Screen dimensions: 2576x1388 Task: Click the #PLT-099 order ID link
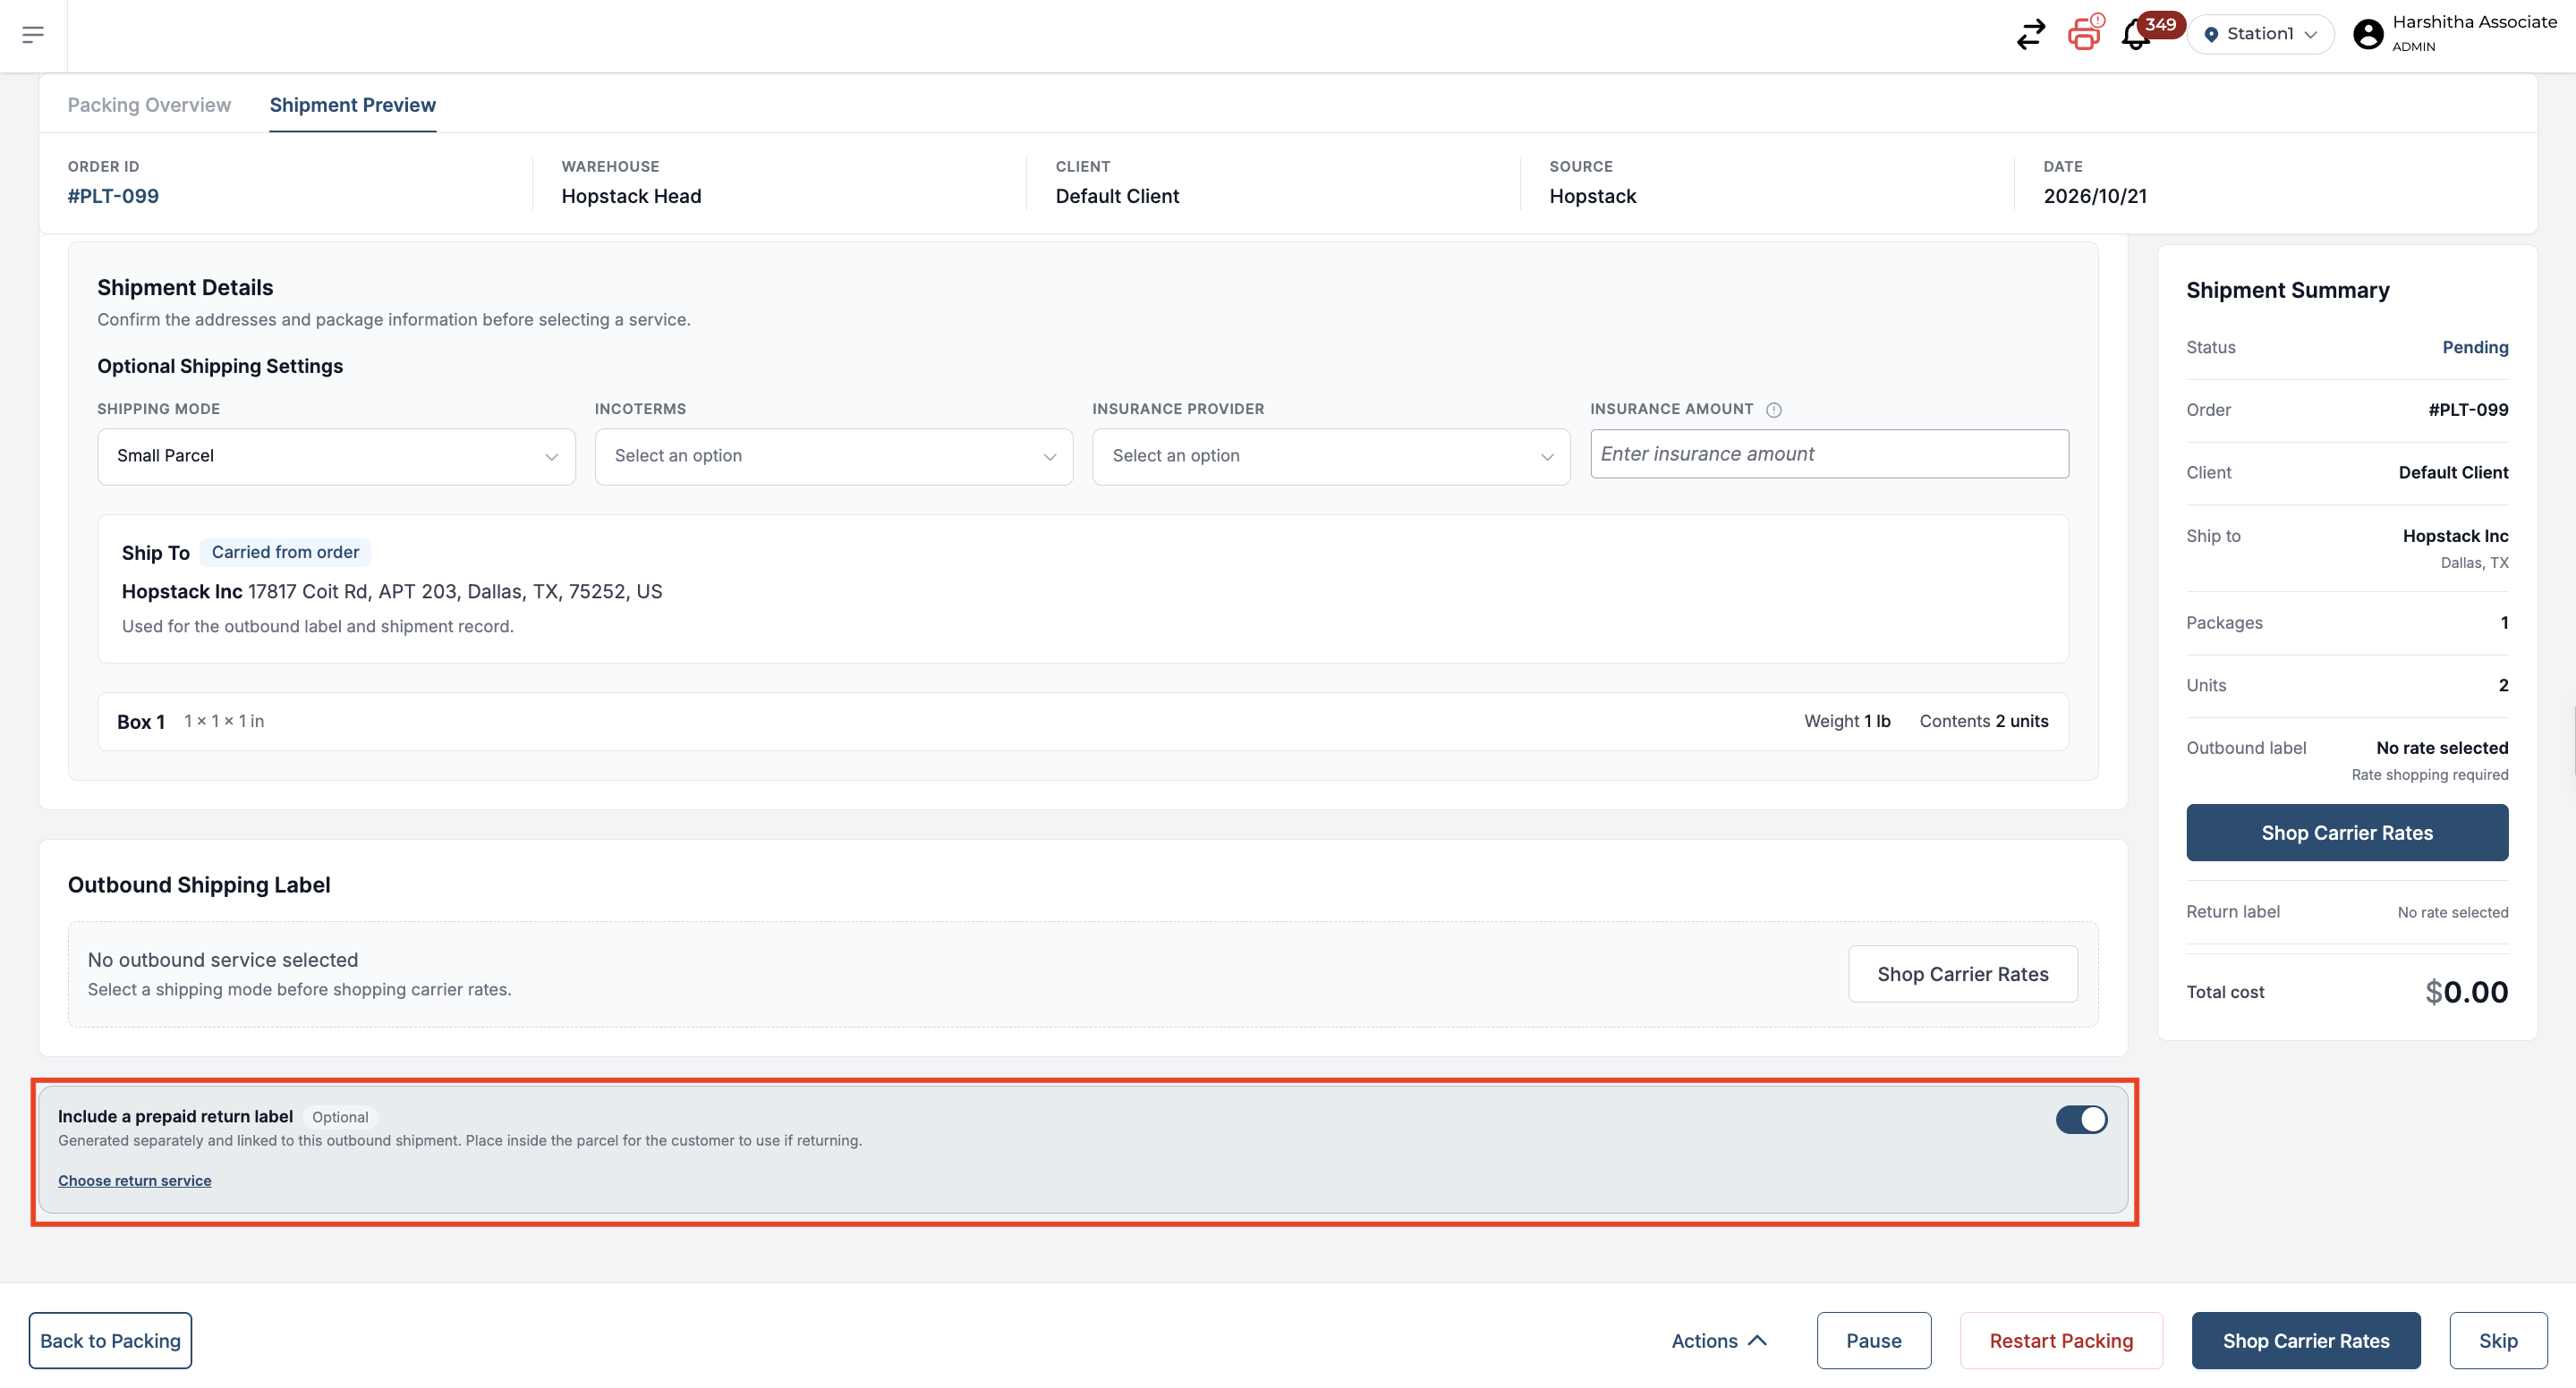pyautogui.click(x=113, y=196)
